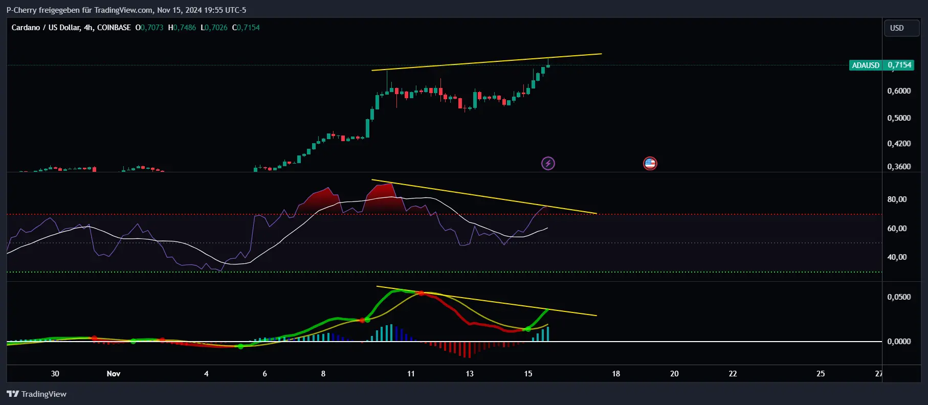Click the 30 date label on time axis
928x405 pixels.
[55, 374]
